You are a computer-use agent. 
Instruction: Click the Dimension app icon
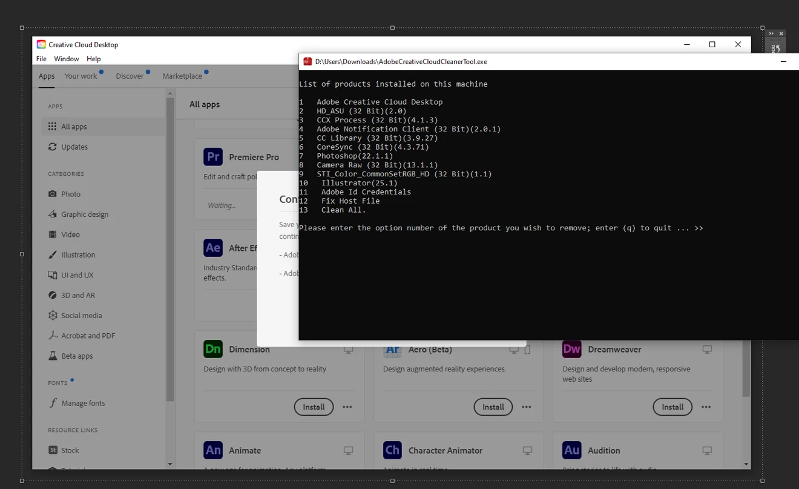(x=213, y=349)
